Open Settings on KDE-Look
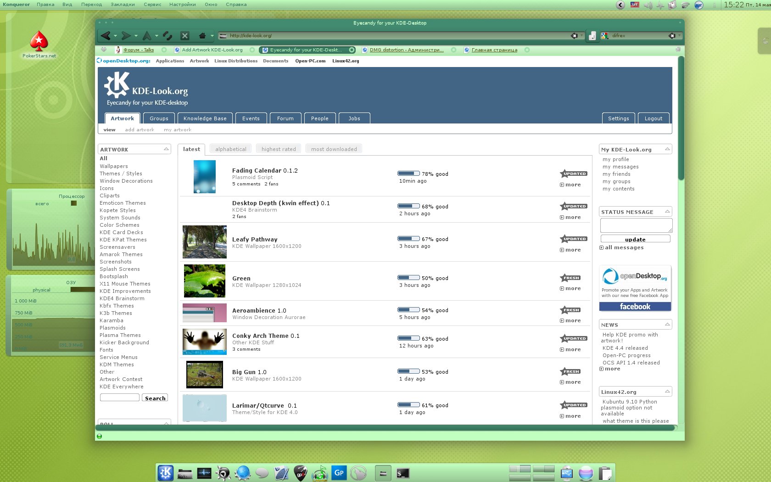This screenshot has height=482, width=771. [x=618, y=118]
